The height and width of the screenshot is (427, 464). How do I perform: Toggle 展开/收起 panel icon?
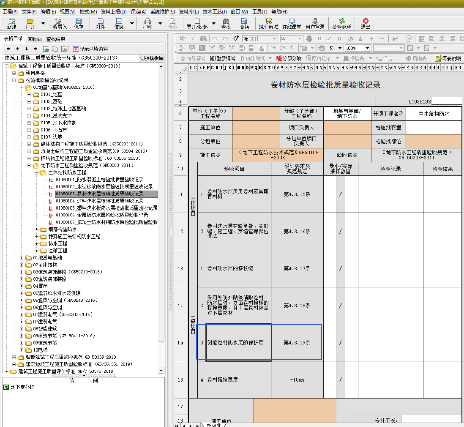(197, 24)
